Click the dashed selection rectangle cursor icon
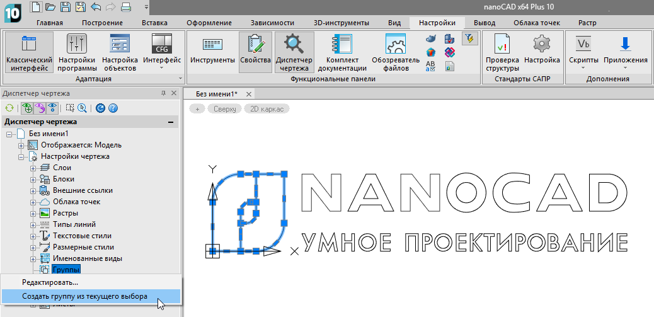Viewport: 654px width, 317px height. click(70, 108)
